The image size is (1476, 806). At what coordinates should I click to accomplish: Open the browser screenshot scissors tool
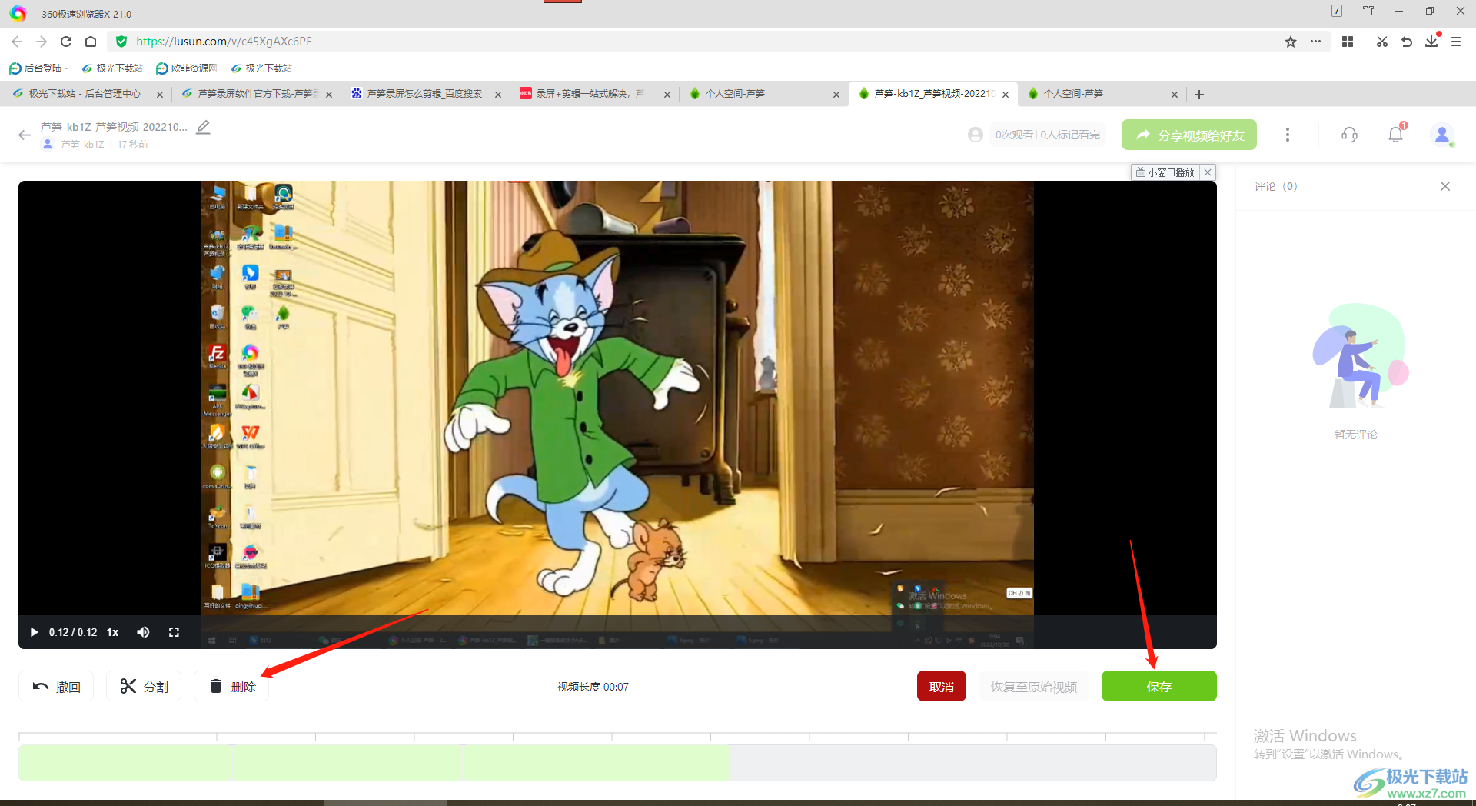(1382, 42)
